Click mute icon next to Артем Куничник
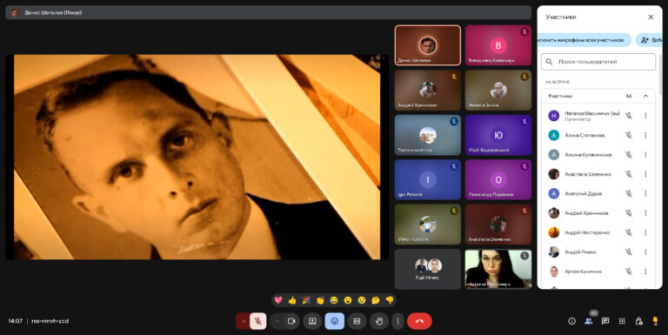Image resolution: width=668 pixels, height=335 pixels. coord(628,271)
